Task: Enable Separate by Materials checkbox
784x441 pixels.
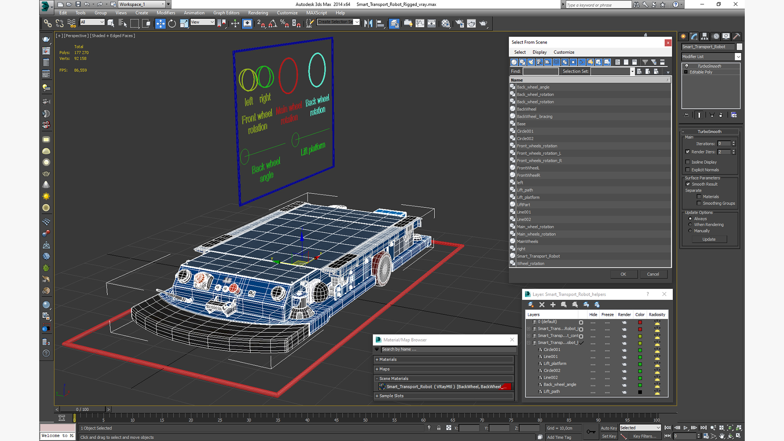Action: [x=699, y=197]
